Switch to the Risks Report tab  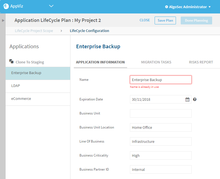(x=201, y=62)
